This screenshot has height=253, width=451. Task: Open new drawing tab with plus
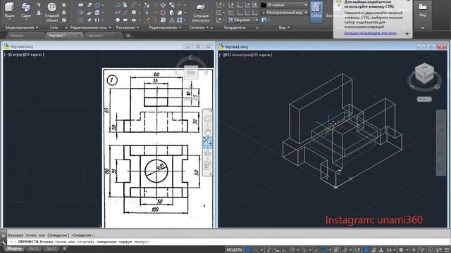click(128, 36)
